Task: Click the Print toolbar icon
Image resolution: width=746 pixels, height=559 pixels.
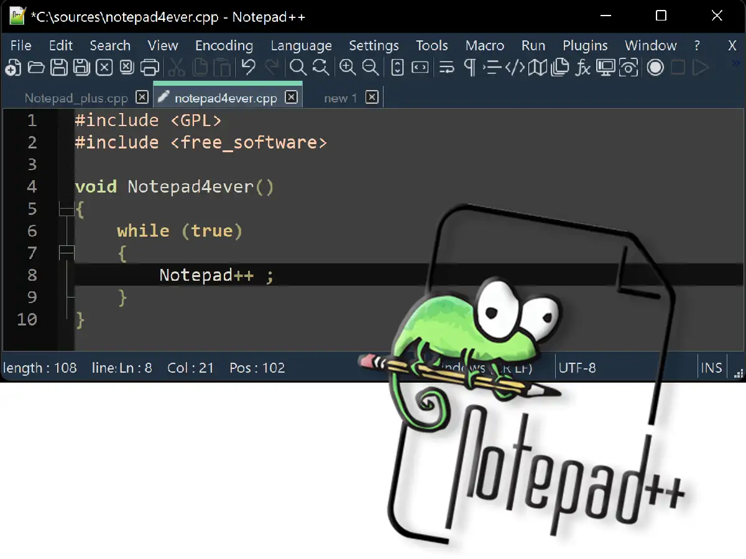Action: click(150, 68)
